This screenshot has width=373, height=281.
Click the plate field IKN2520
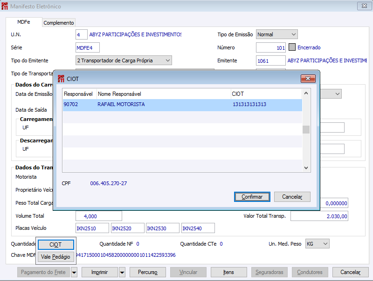pos(128,228)
